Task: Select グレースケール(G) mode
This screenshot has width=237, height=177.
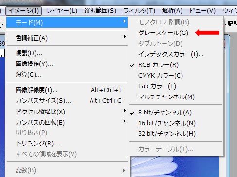Action: pos(176,33)
